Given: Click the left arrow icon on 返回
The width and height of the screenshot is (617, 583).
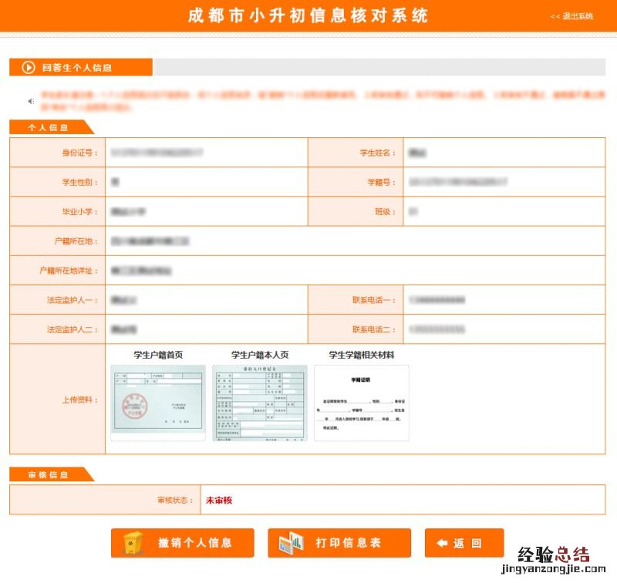Looking at the screenshot, I should click(x=442, y=543).
